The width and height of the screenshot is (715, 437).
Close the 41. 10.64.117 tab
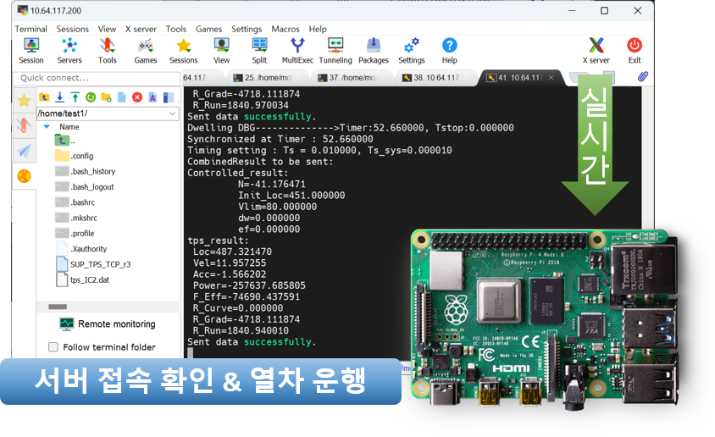coord(551,78)
